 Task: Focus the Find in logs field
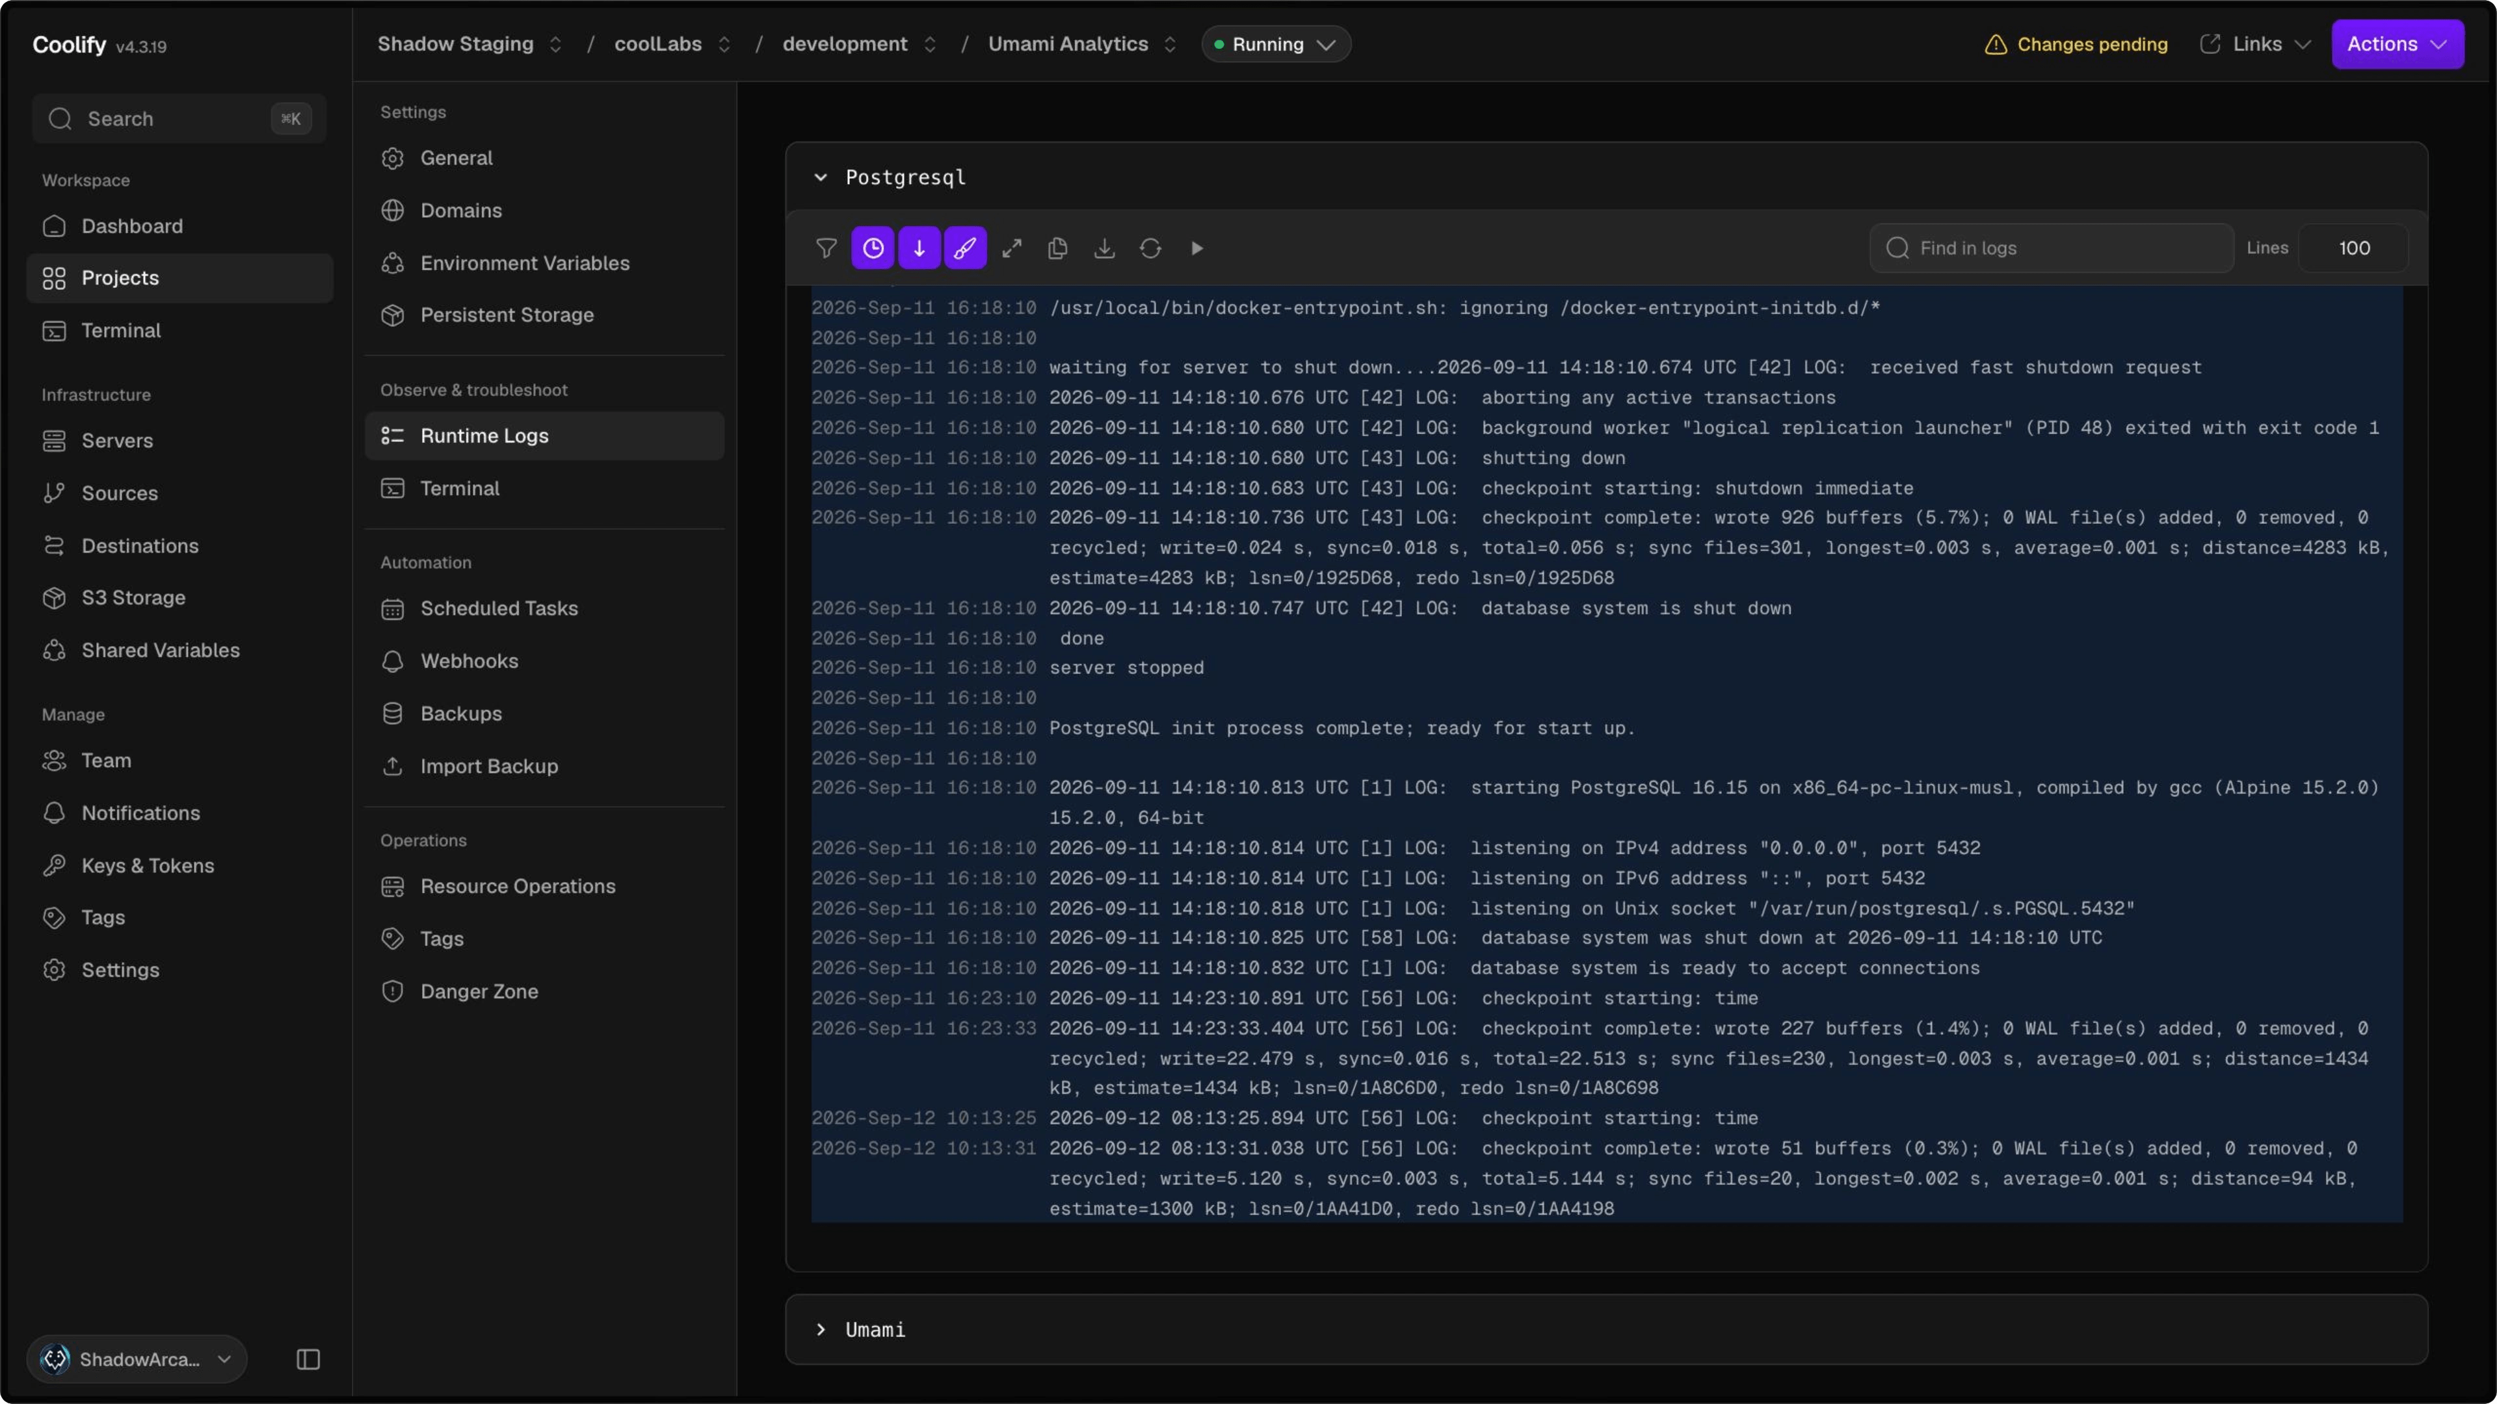point(2051,248)
